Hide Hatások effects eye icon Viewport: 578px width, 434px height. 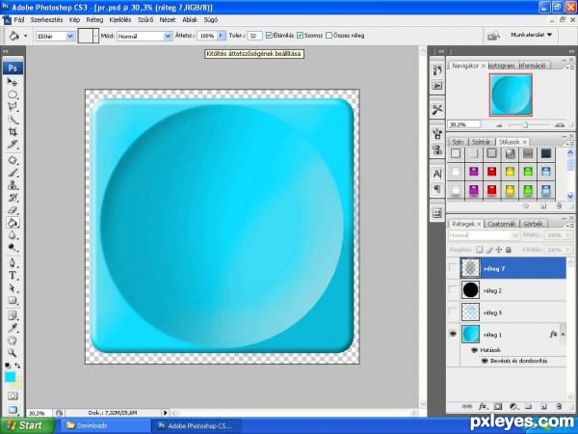tap(475, 350)
